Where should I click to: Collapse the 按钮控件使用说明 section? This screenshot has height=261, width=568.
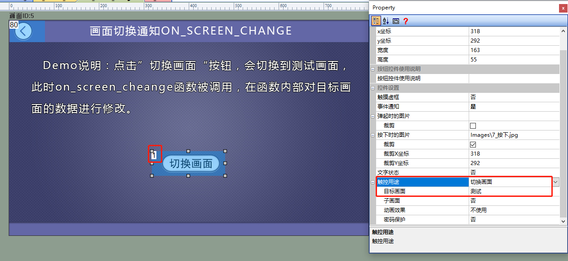(373, 69)
